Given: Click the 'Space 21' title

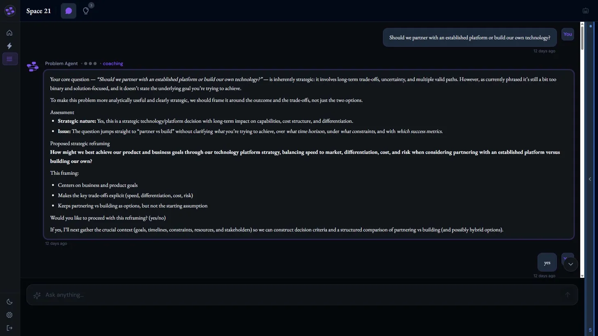Looking at the screenshot, I should click(x=39, y=11).
